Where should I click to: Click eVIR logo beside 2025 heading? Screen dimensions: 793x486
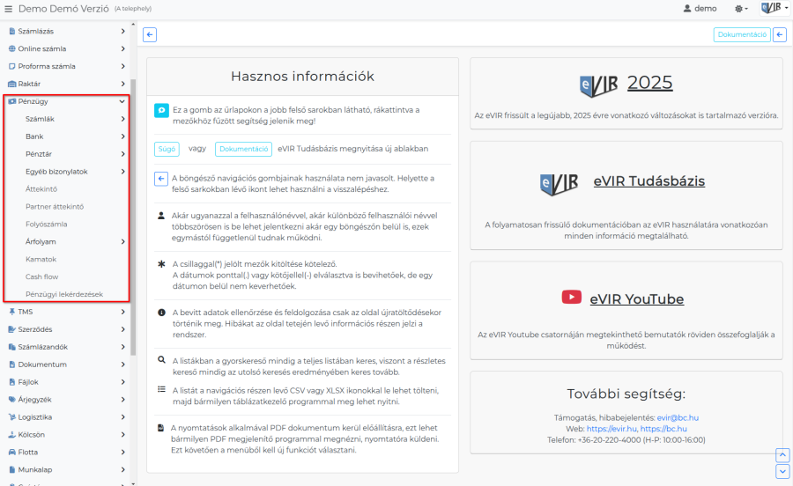click(x=599, y=85)
